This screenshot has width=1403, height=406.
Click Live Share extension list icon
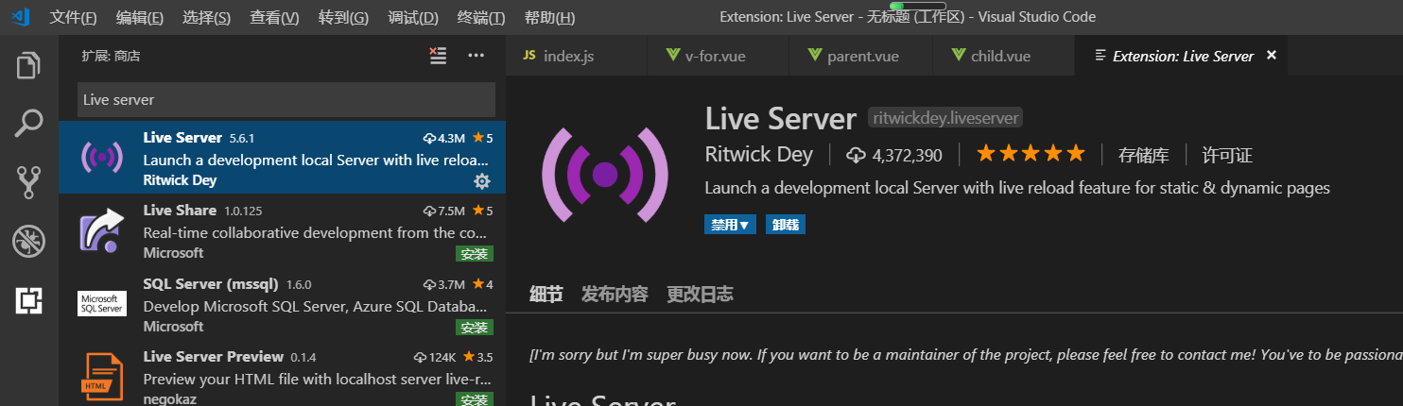[x=101, y=229]
